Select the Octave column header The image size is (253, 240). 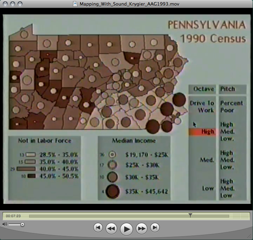point(203,89)
